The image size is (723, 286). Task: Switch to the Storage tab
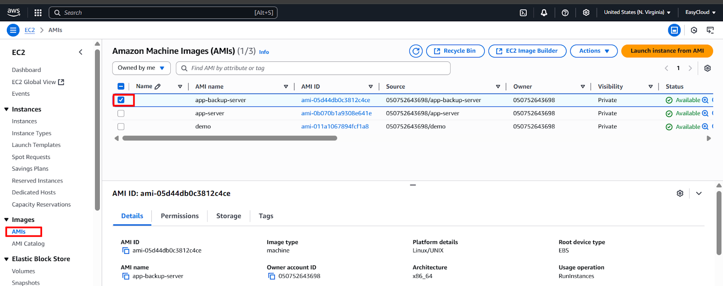click(x=229, y=216)
